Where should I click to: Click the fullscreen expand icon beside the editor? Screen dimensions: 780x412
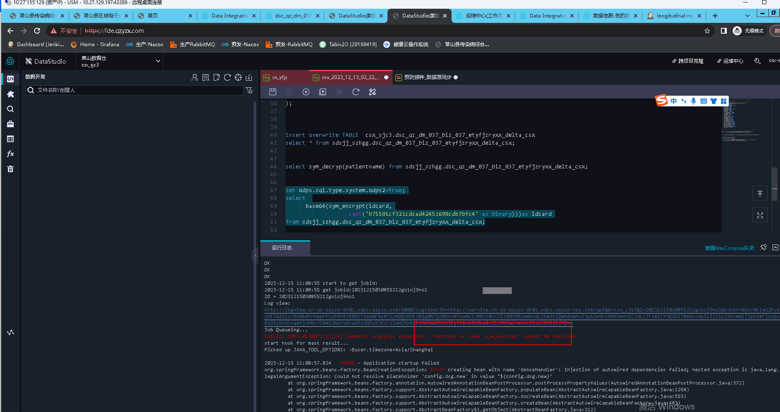pos(760,215)
